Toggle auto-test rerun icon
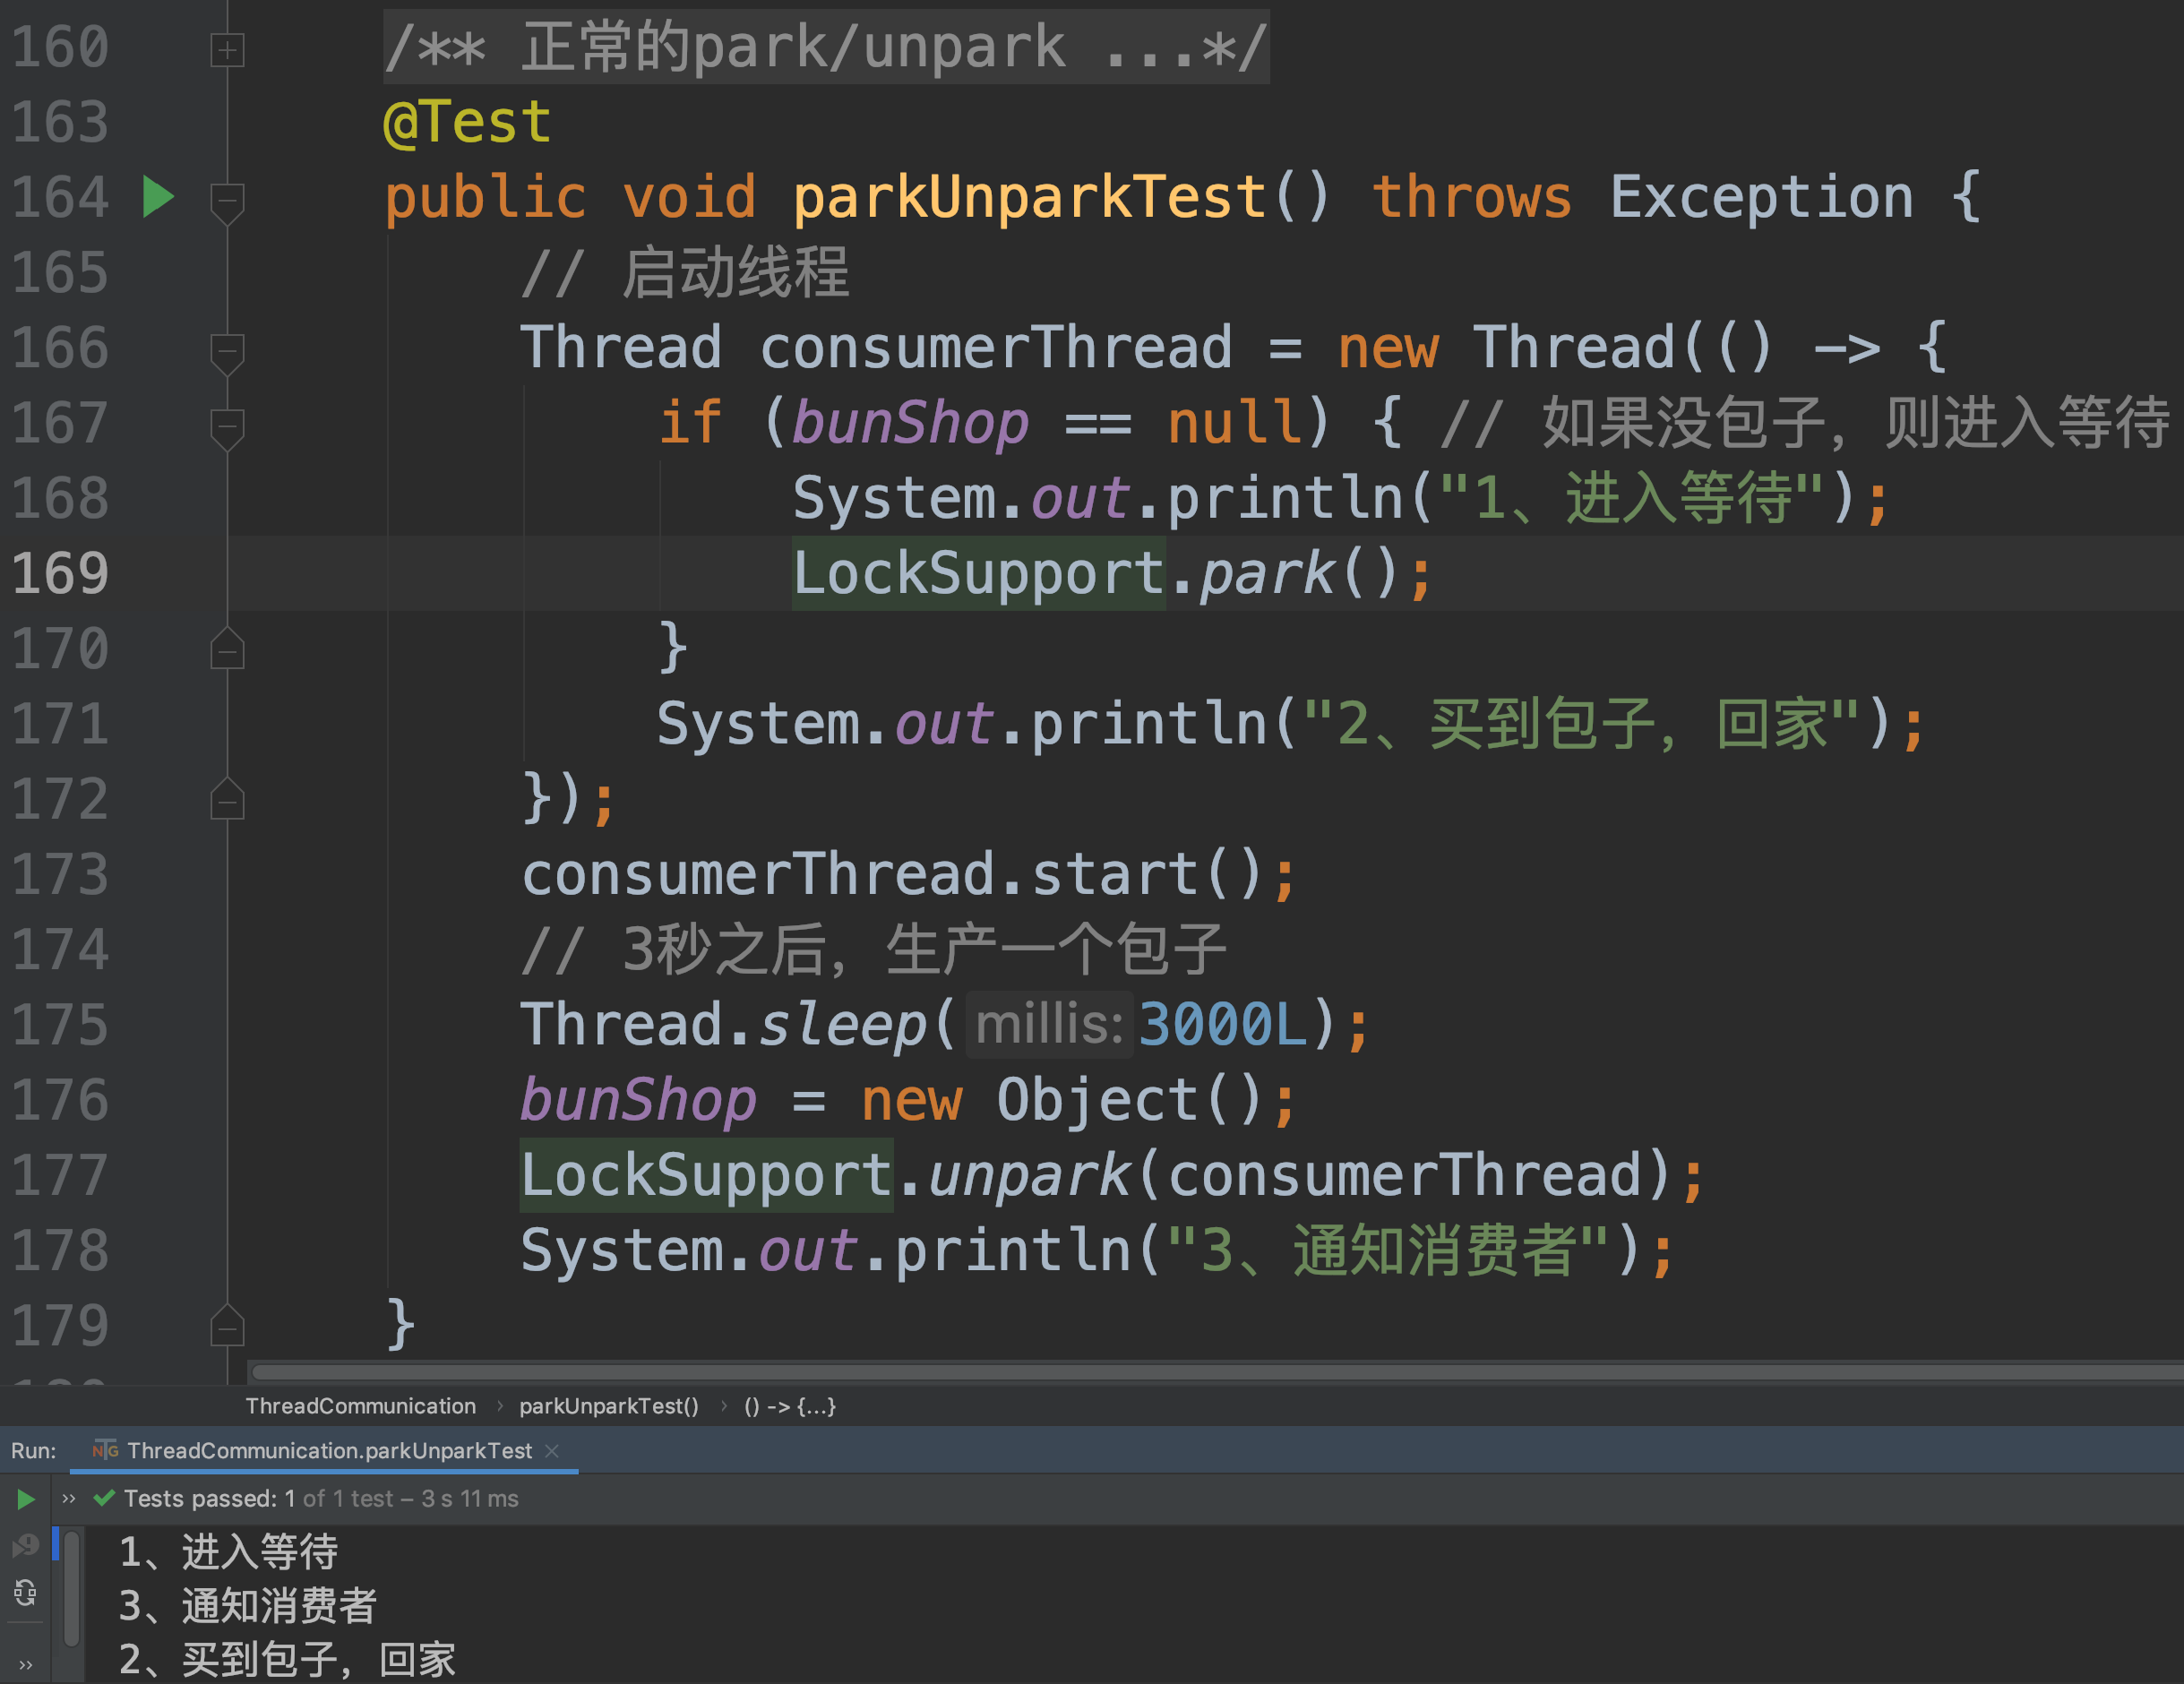 (x=26, y=1592)
